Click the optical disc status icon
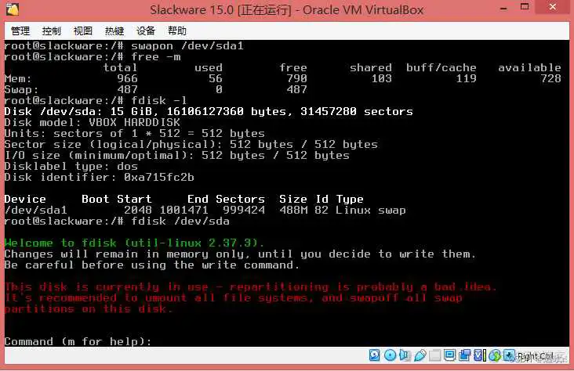This screenshot has width=574, height=371. (390, 355)
